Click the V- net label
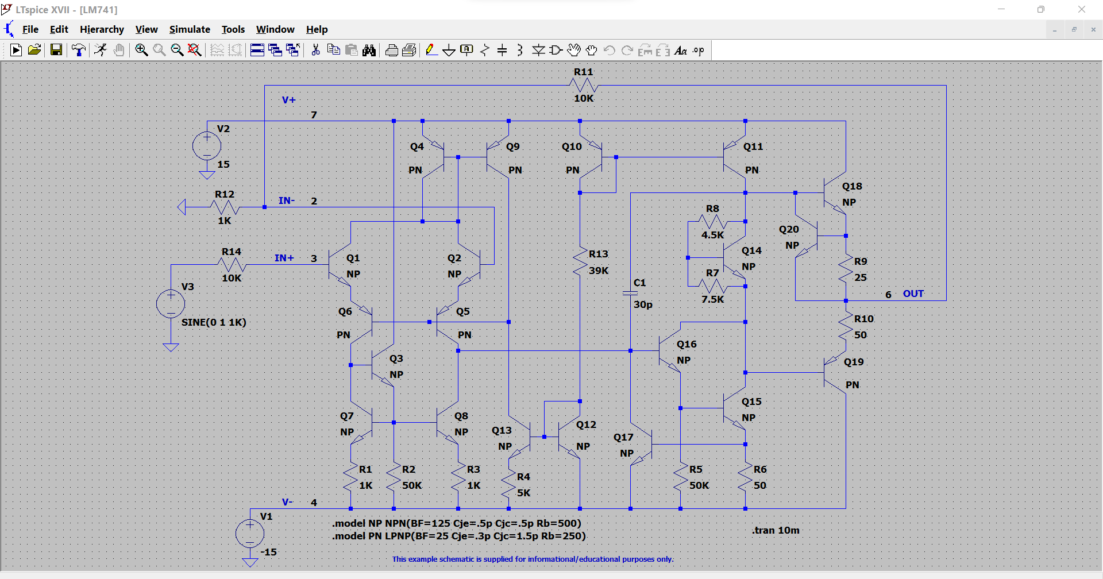 pyautogui.click(x=288, y=502)
